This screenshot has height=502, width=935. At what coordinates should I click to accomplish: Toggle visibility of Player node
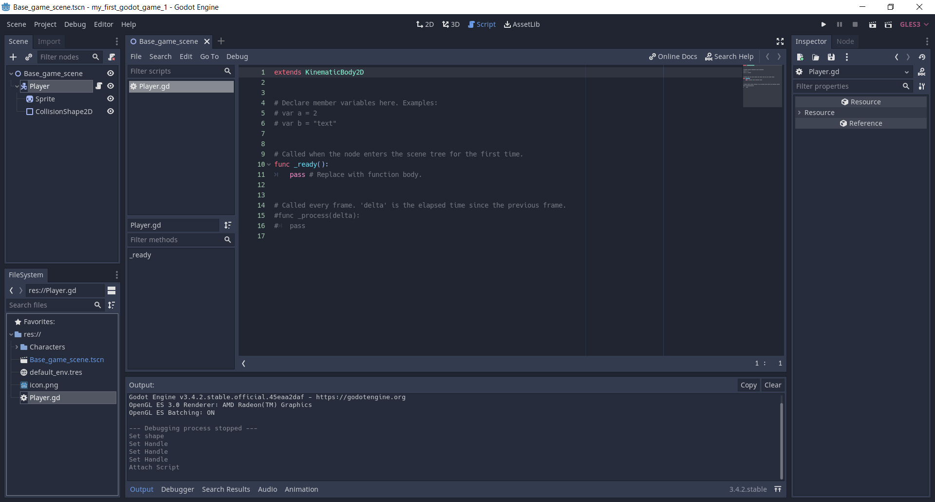111,86
